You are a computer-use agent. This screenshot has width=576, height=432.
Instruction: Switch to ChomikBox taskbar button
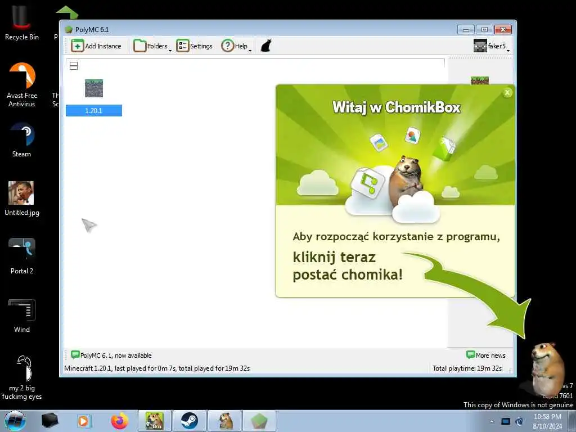(x=155, y=421)
